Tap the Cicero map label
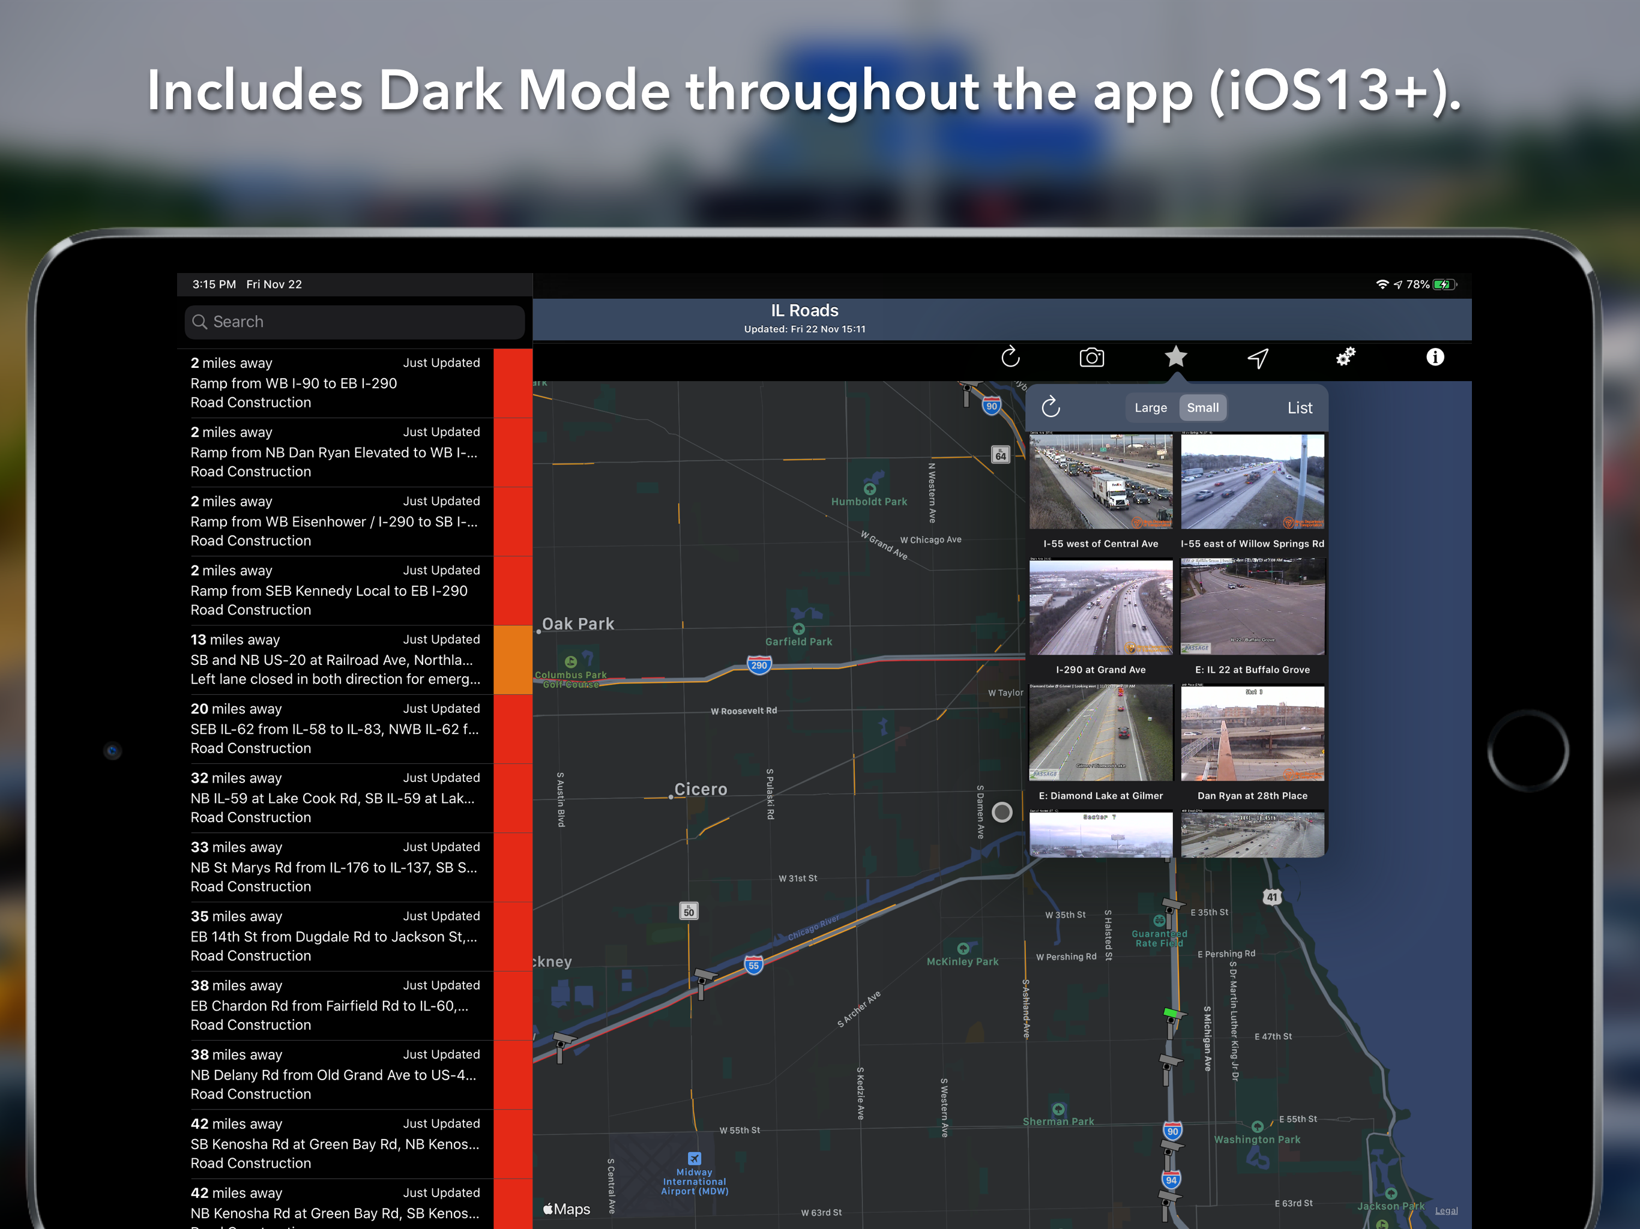The image size is (1640, 1229). coord(701,790)
